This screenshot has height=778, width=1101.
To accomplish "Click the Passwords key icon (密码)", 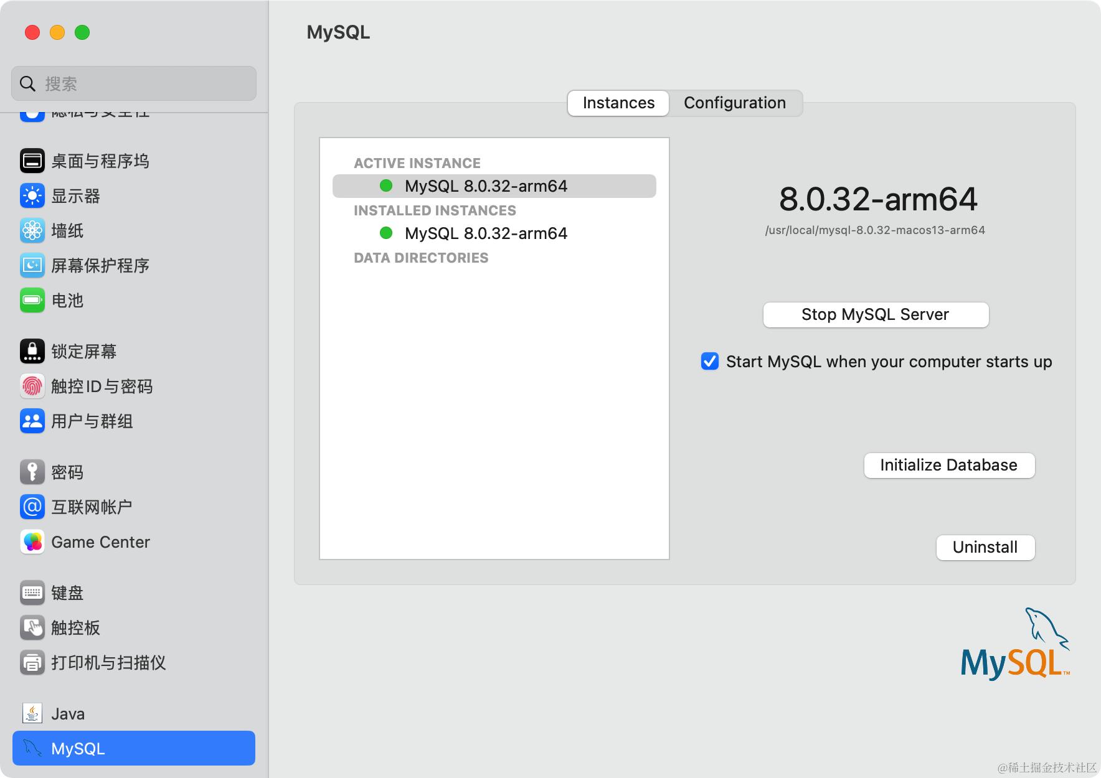I will click(32, 472).
